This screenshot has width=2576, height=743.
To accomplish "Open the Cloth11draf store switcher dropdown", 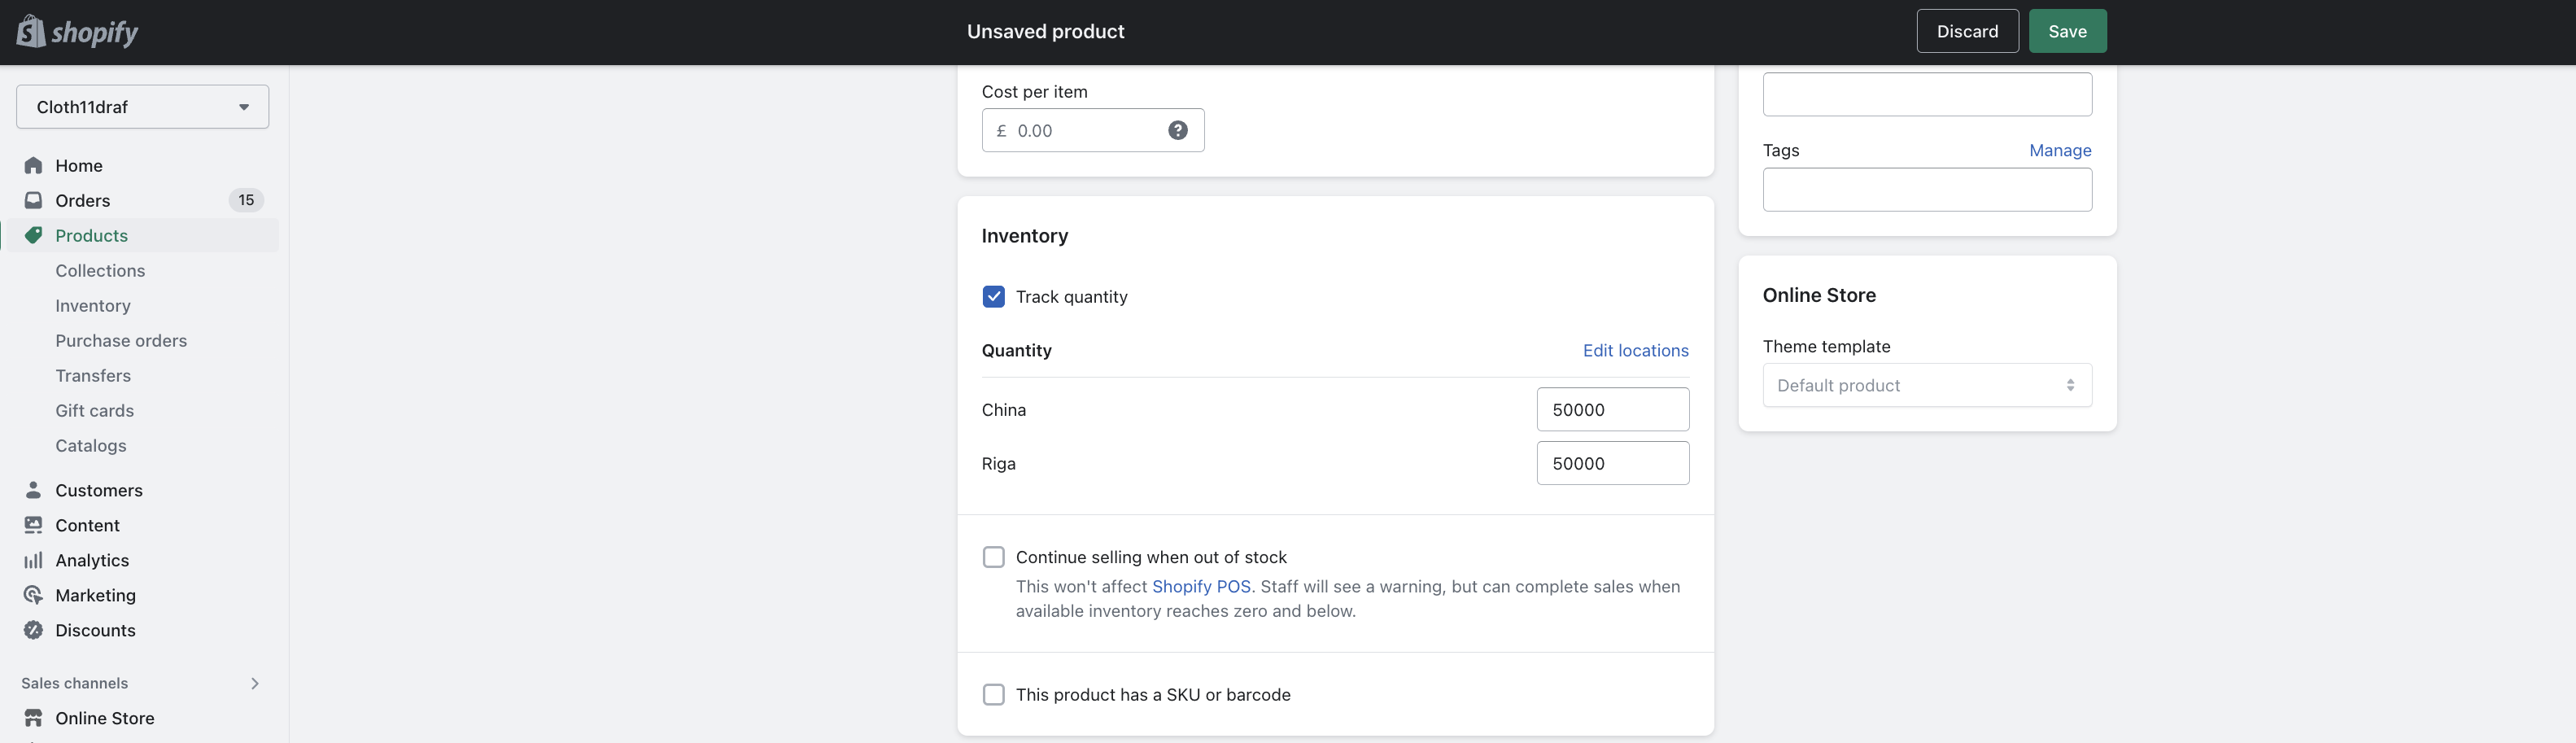I will pyautogui.click(x=143, y=107).
